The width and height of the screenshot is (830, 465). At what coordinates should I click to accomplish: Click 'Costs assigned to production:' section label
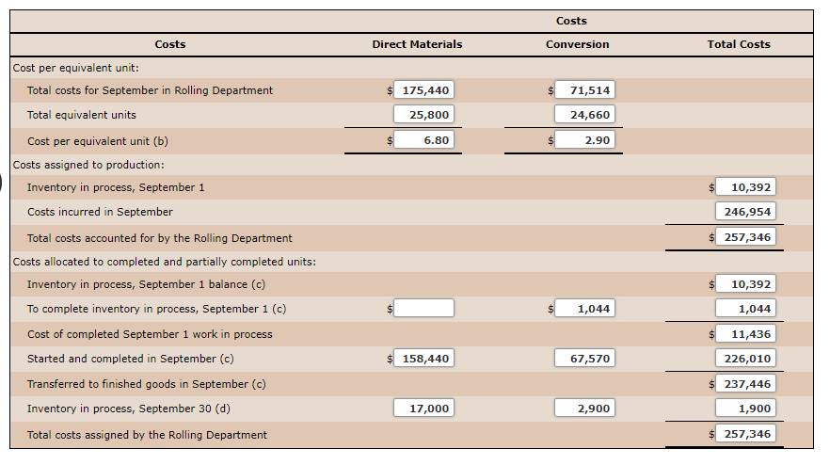[x=88, y=165]
